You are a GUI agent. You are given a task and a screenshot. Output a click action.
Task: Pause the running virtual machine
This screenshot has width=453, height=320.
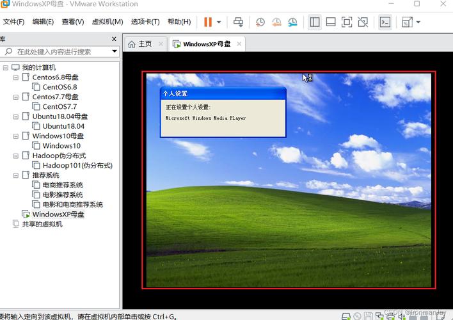click(208, 22)
